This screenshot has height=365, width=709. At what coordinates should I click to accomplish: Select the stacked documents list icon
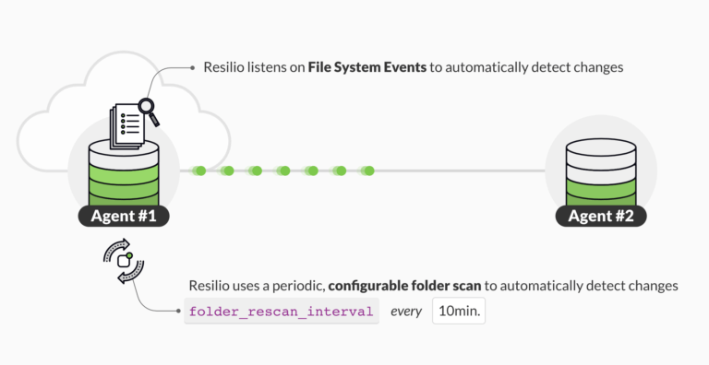pyautogui.click(x=127, y=126)
